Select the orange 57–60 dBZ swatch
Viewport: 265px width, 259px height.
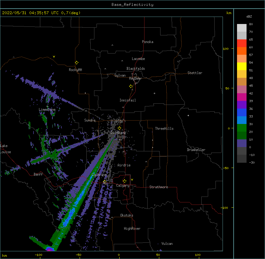[x=242, y=51]
